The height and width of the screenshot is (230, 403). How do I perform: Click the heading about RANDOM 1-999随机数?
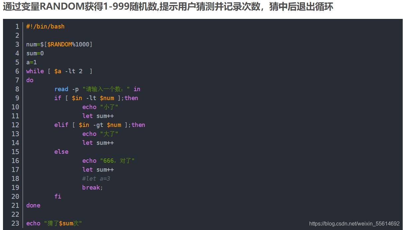[168, 7]
